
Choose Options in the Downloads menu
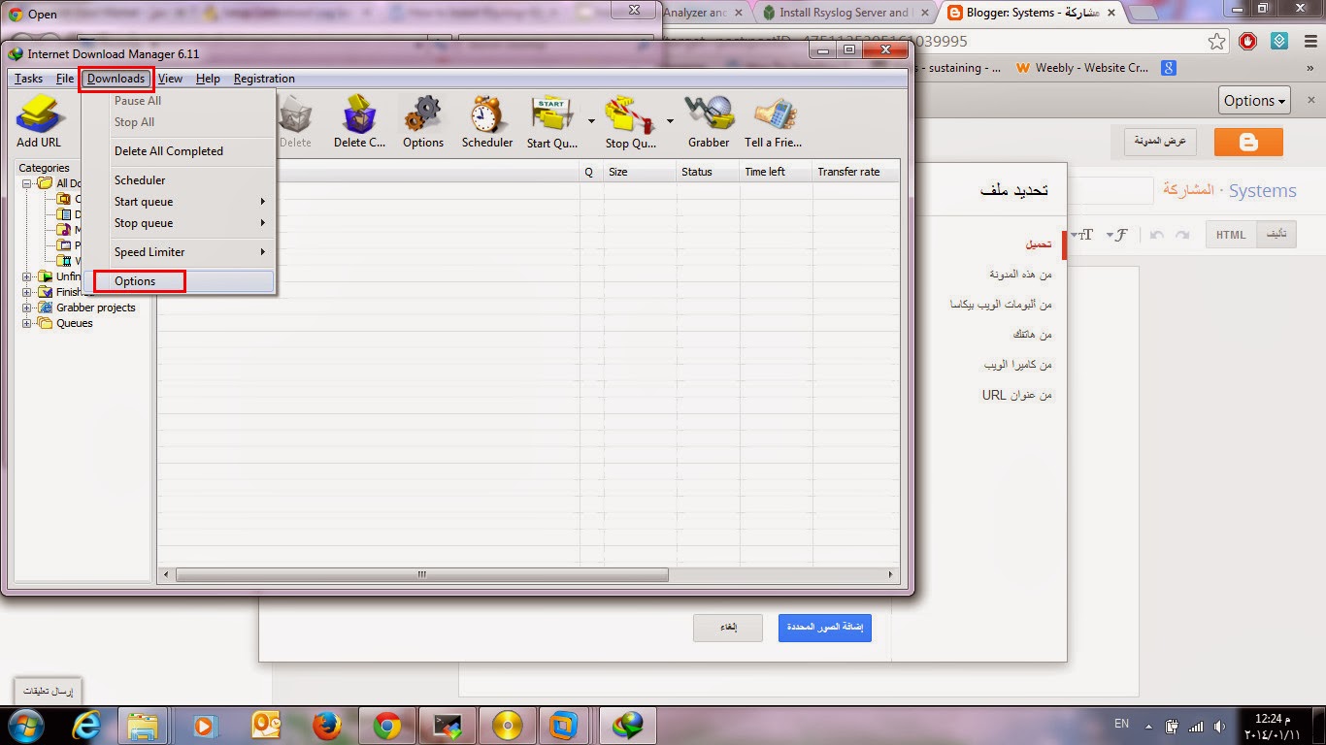[x=179, y=281]
